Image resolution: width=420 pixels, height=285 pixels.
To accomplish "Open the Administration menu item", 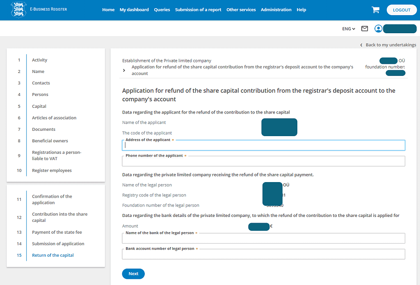I will [x=276, y=10].
